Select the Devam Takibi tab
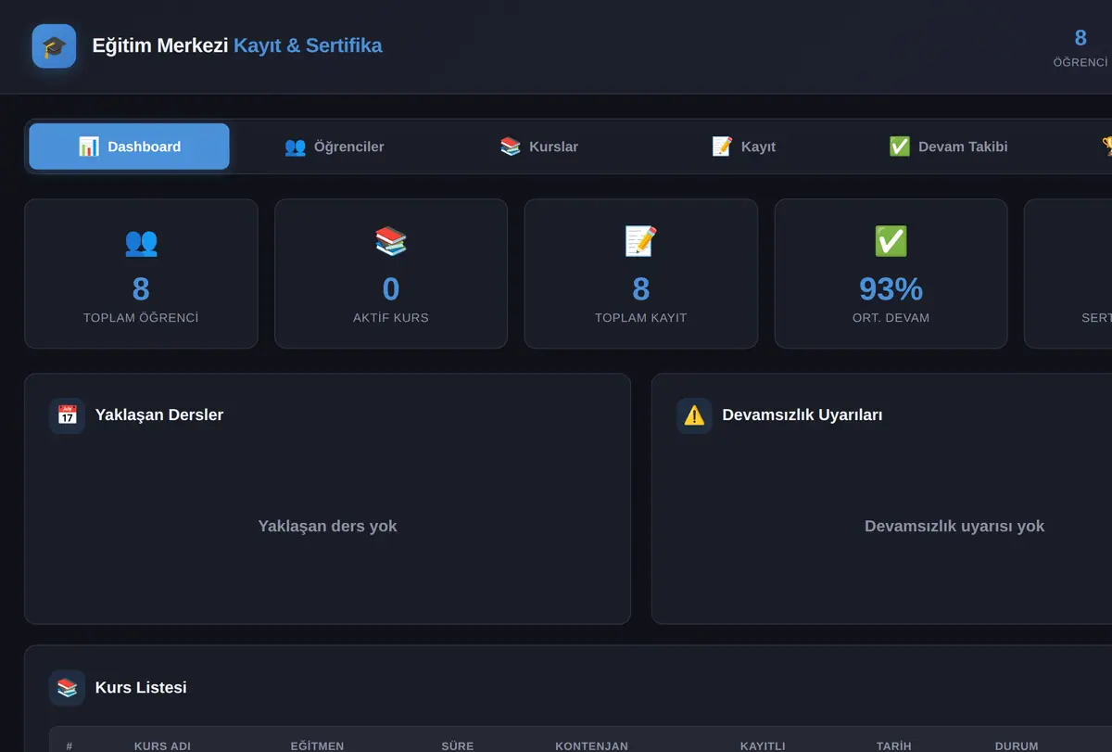 [949, 147]
